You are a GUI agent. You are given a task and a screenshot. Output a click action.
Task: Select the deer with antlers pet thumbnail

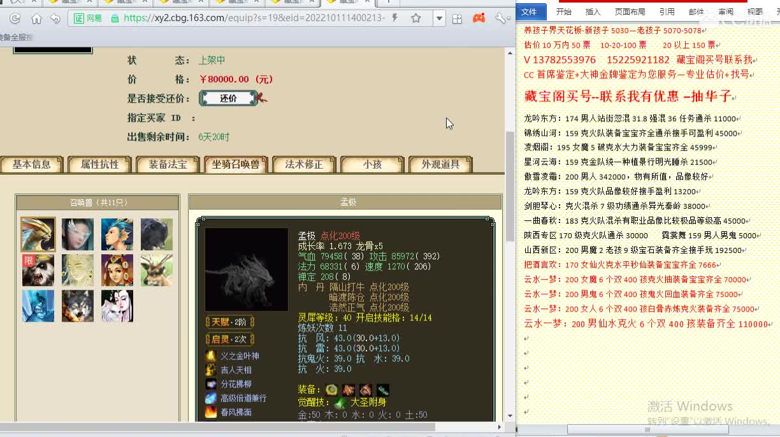pos(157,270)
